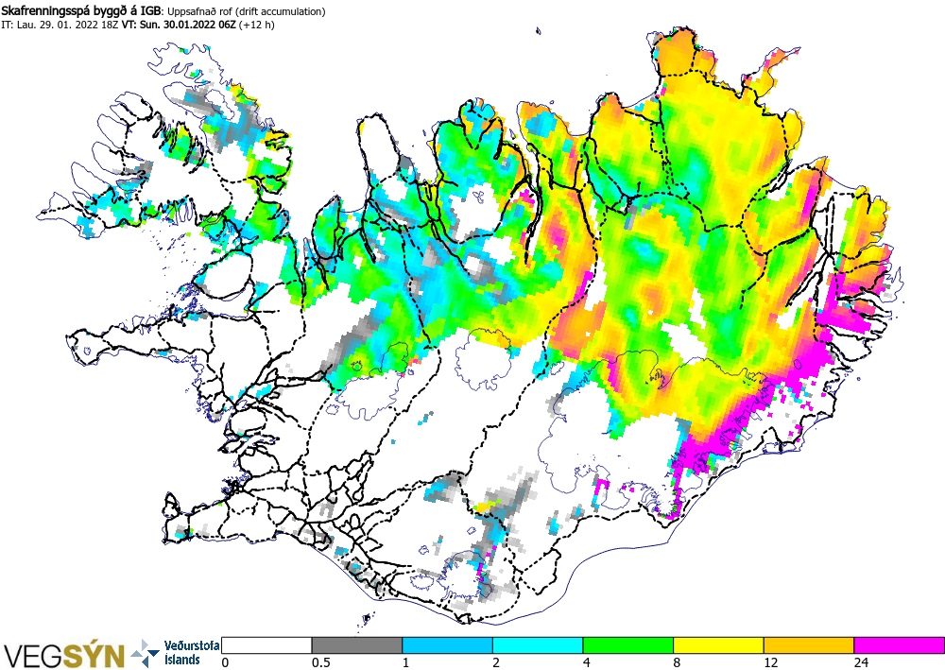Click the white 0–0.5 legend swatch
The height and width of the screenshot is (670, 945).
click(266, 645)
